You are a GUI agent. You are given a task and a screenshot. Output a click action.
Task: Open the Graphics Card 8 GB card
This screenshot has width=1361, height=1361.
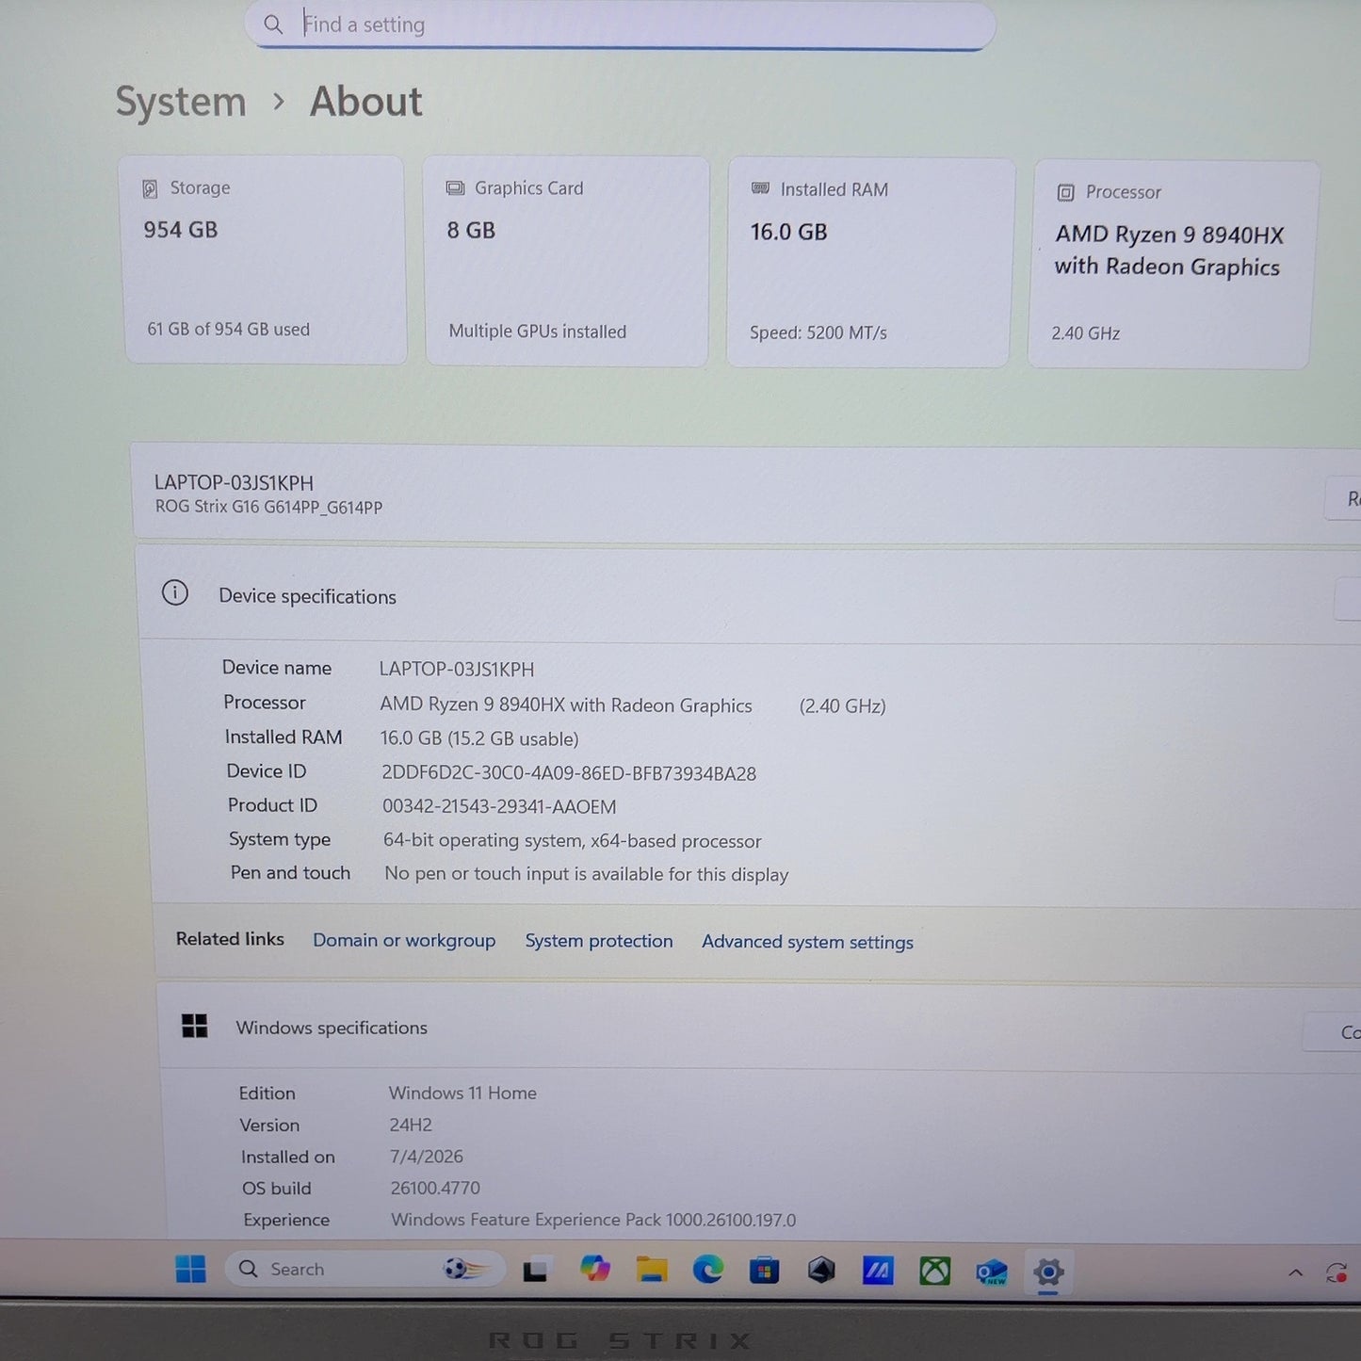566,261
